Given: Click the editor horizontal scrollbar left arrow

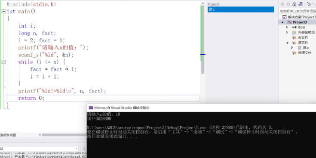Looking at the screenshot, I should coord(40,135).
